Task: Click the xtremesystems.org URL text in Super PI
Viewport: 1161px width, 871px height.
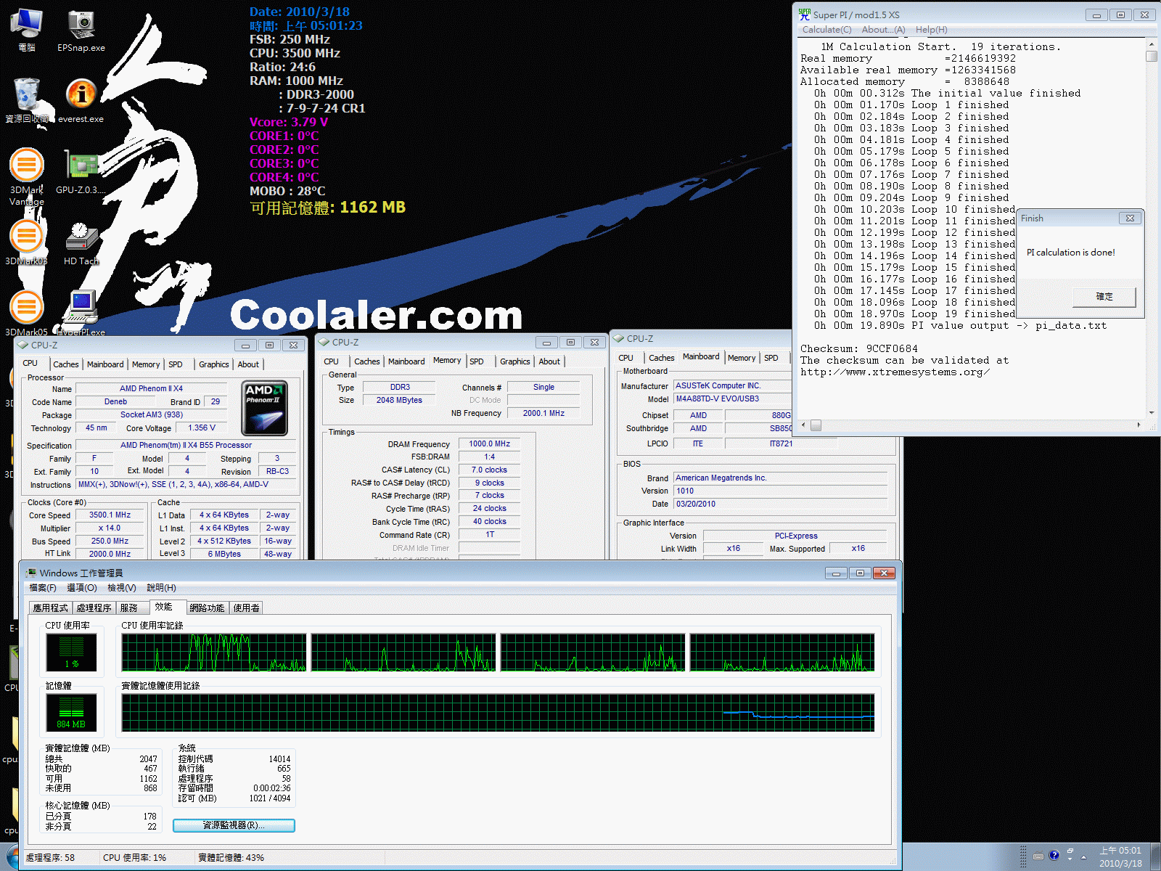Action: [895, 372]
